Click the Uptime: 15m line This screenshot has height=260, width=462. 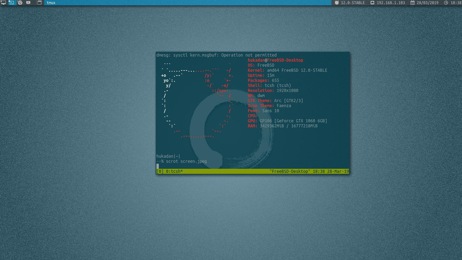pos(261,75)
